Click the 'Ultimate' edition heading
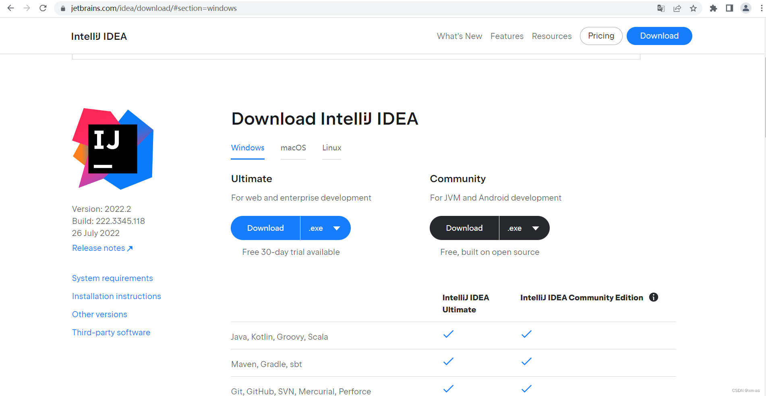 click(x=252, y=179)
